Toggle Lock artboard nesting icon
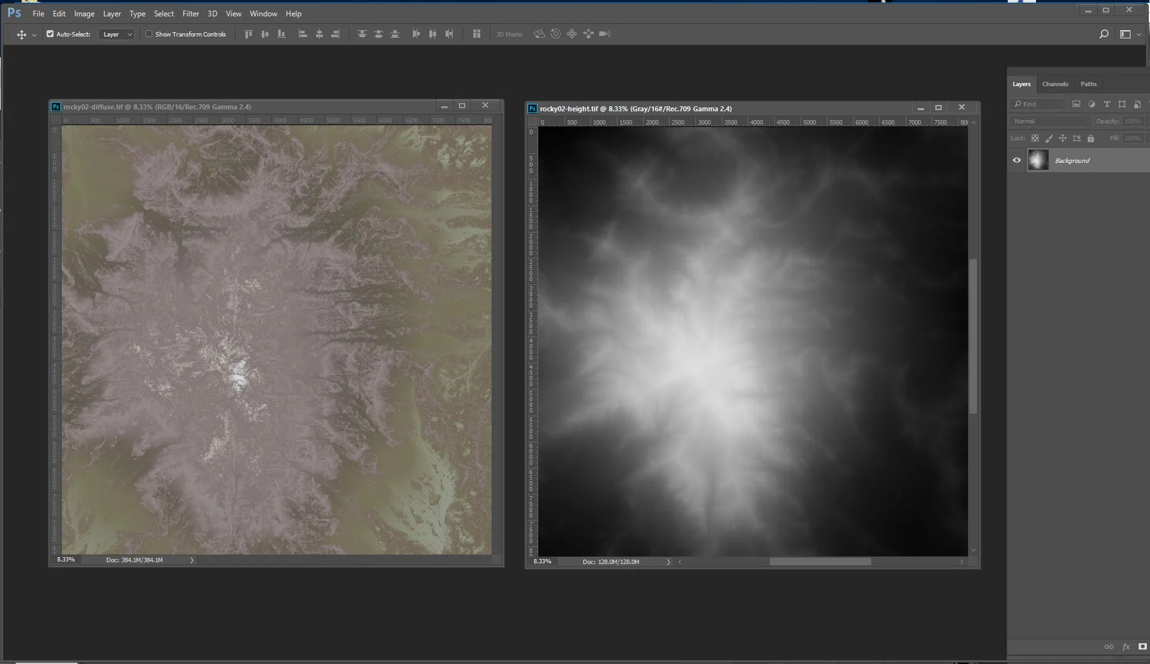This screenshot has width=1150, height=664. [x=1077, y=138]
